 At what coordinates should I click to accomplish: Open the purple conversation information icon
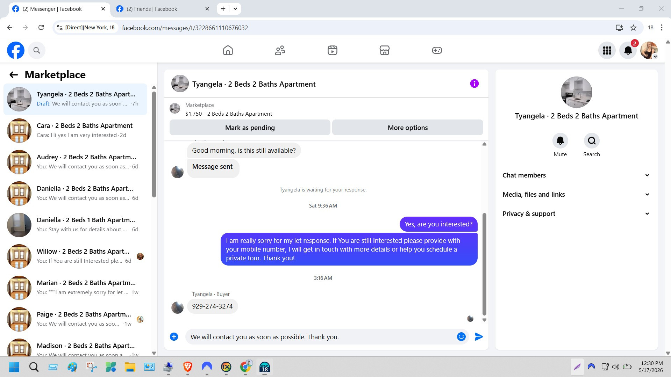click(x=474, y=84)
